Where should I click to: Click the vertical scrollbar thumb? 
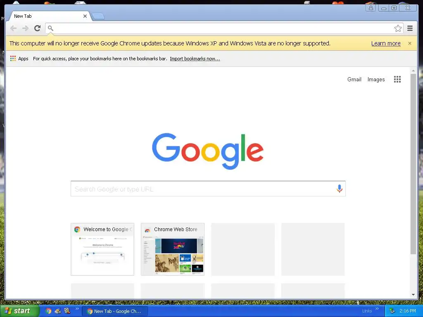(413, 164)
